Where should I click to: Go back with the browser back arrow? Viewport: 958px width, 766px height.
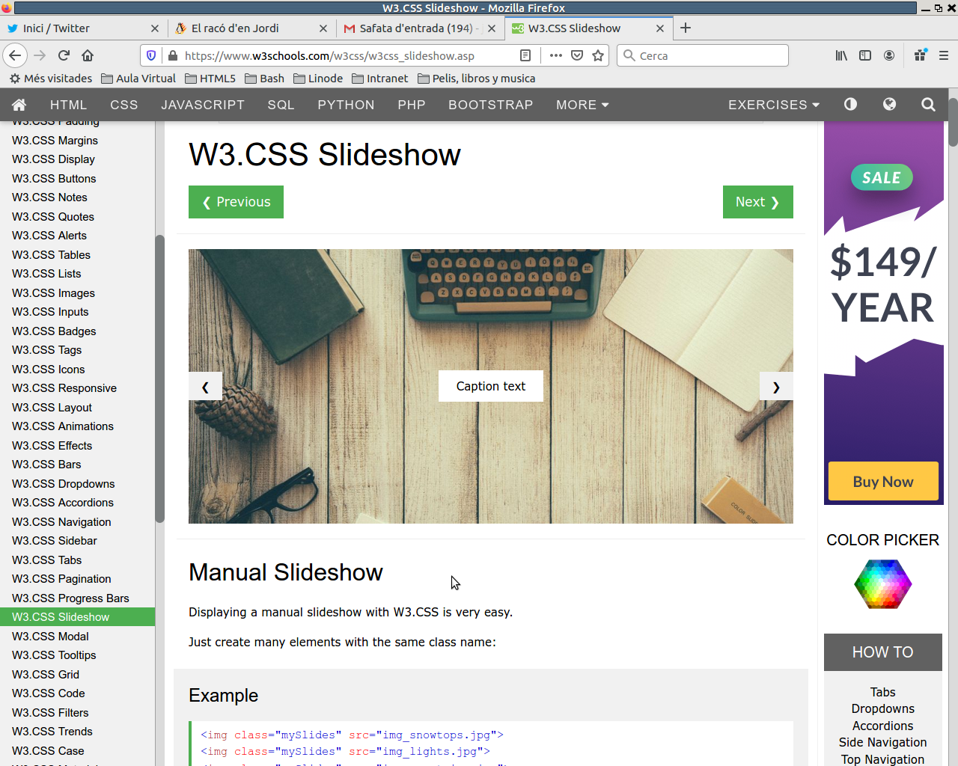coord(15,55)
